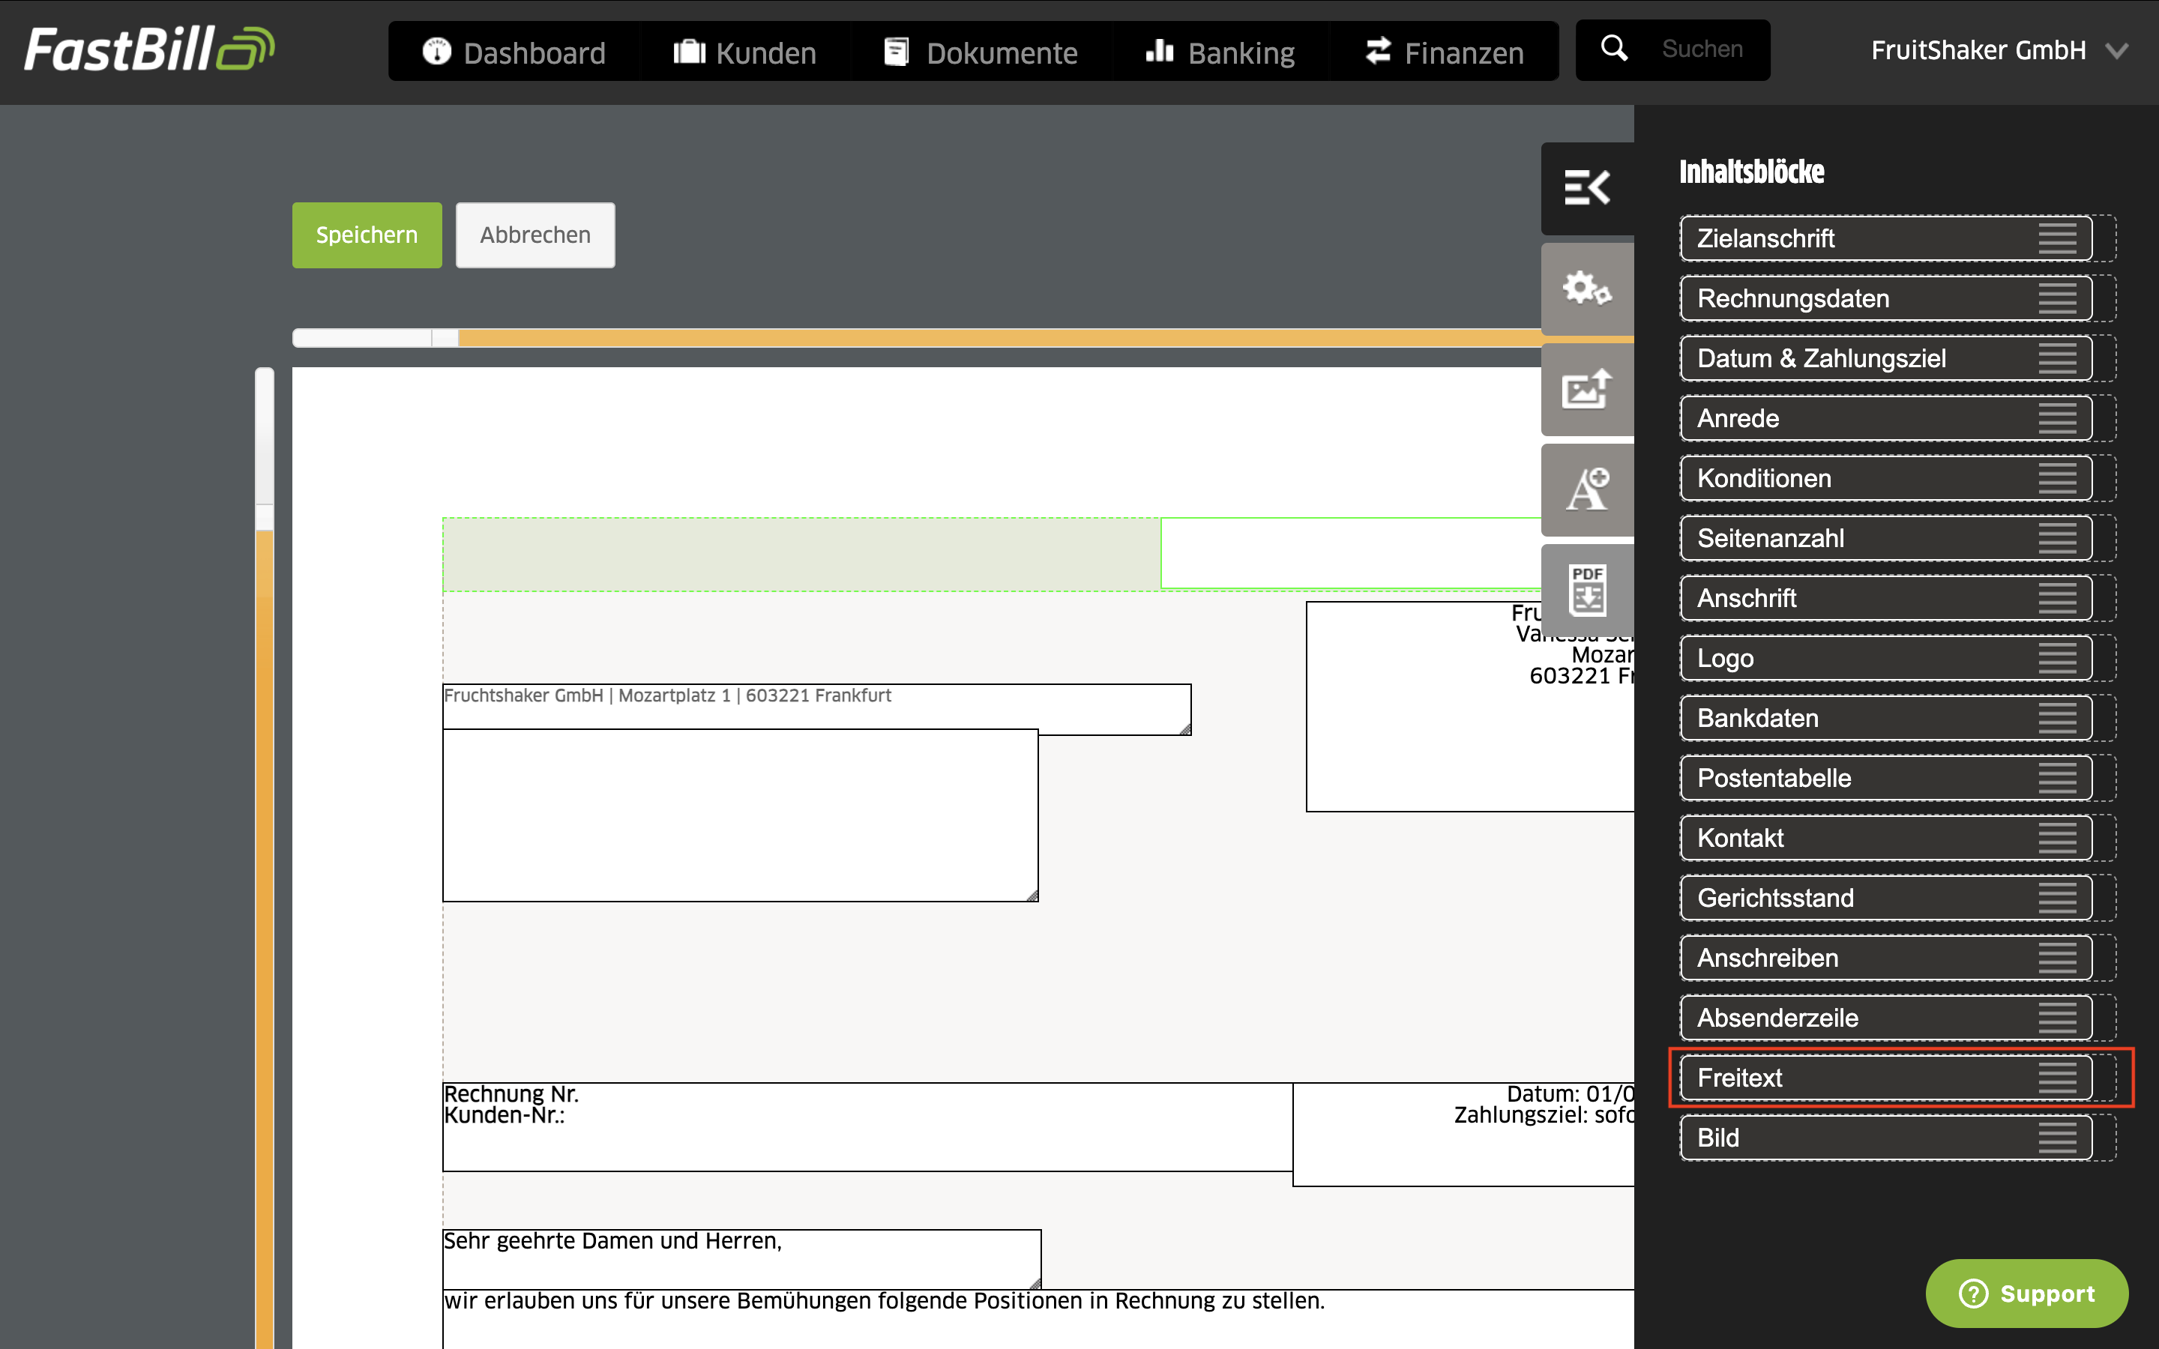The image size is (2159, 1349).
Task: Choose the Freitext content block
Action: coord(1886,1078)
